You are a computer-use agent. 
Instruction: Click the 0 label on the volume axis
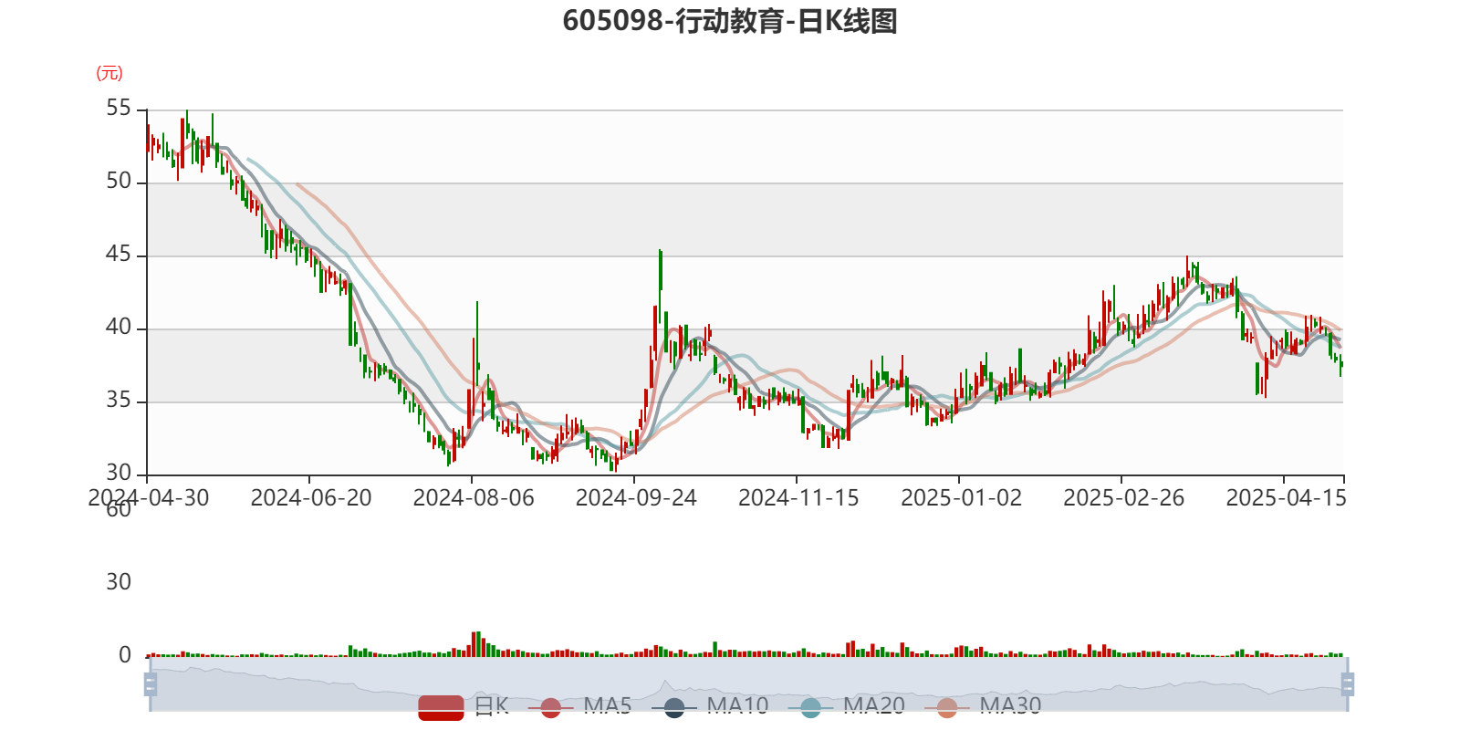click(125, 655)
